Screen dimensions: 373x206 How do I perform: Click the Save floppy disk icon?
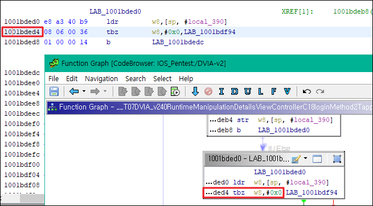pos(54,91)
